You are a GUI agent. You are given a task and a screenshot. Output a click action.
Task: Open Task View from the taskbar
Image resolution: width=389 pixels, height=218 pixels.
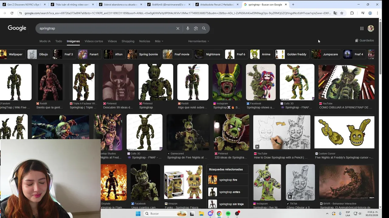[x=192, y=214]
